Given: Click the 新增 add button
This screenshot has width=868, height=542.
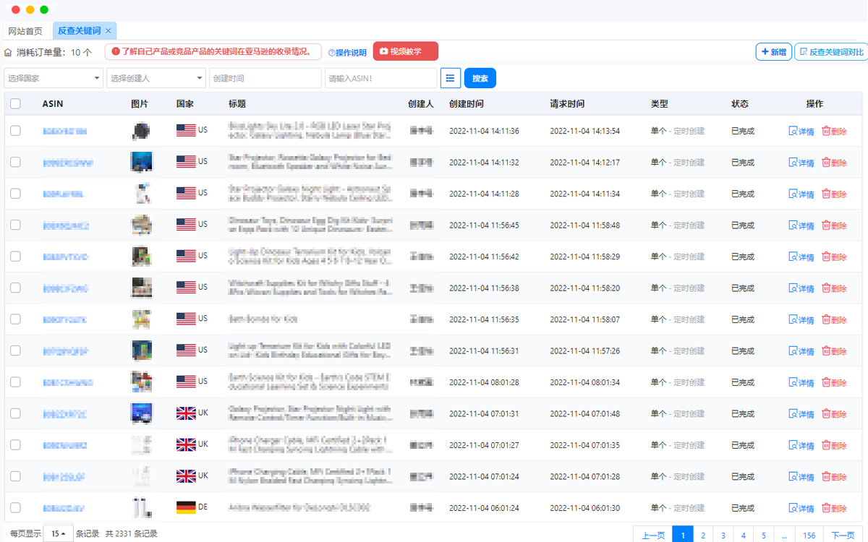Looking at the screenshot, I should [x=773, y=52].
